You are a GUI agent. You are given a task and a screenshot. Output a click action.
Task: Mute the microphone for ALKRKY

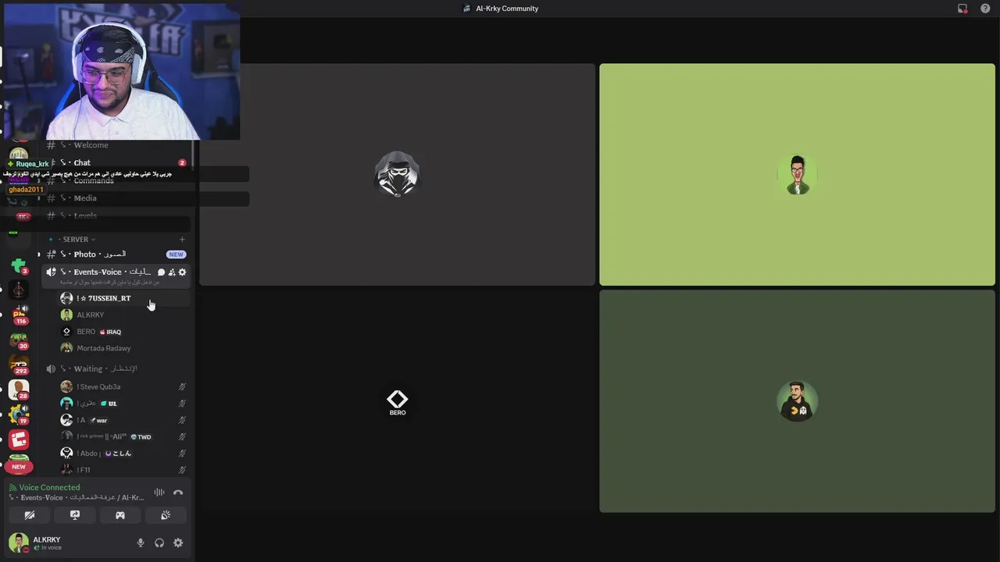coord(141,543)
